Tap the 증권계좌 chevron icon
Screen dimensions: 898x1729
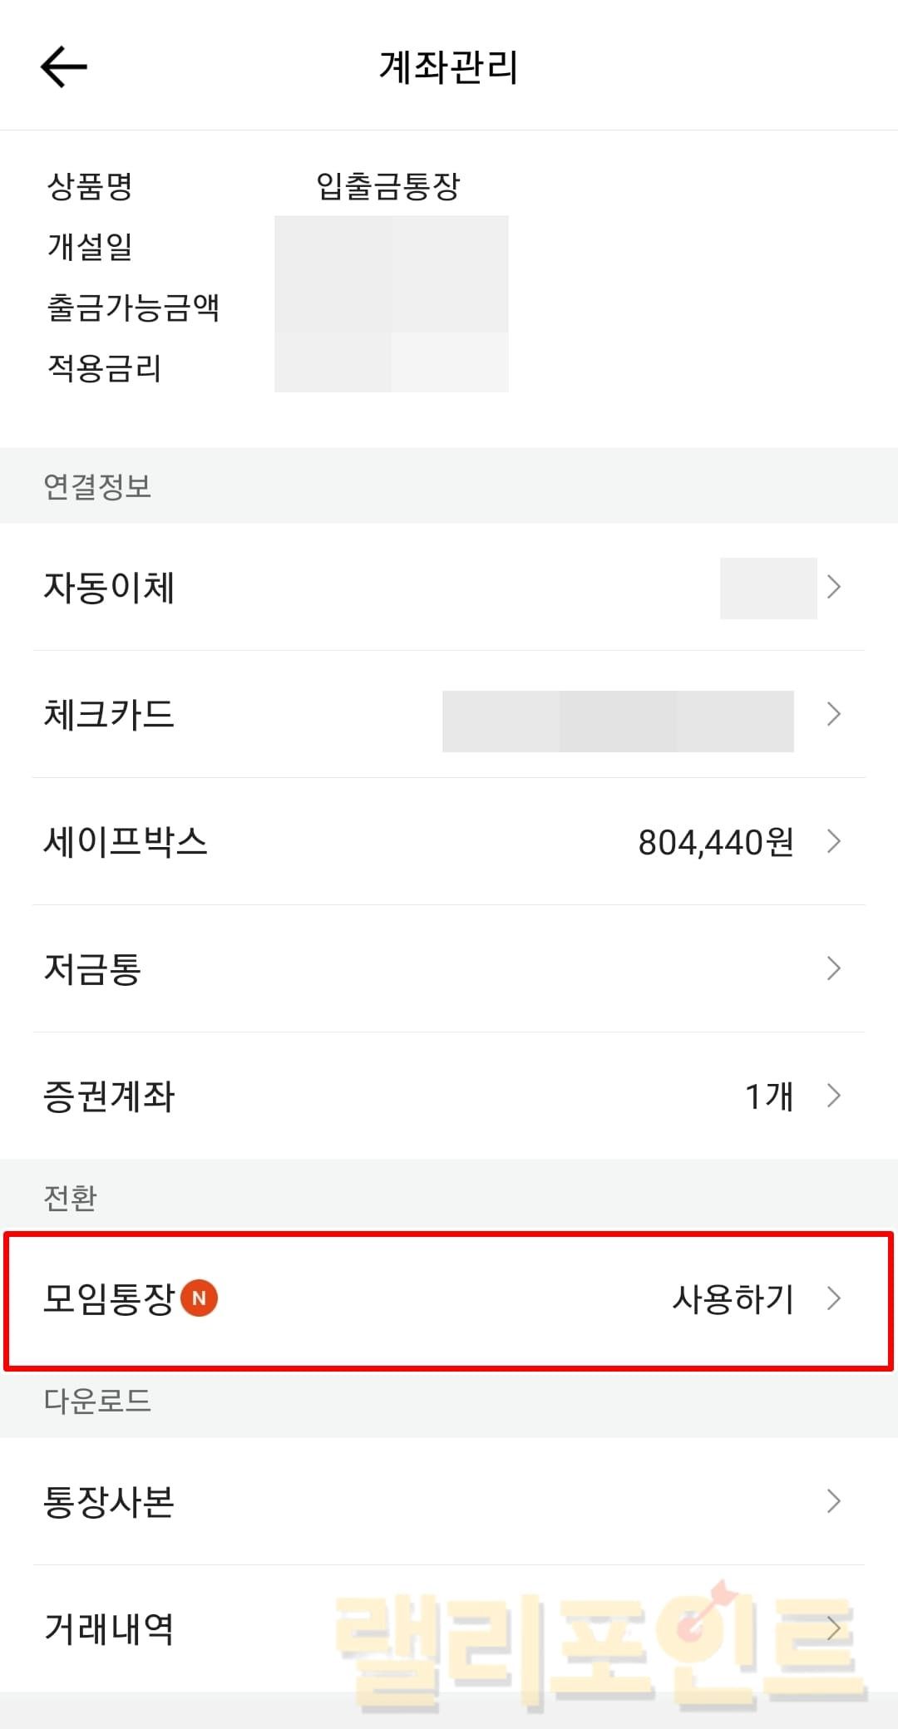834,1096
